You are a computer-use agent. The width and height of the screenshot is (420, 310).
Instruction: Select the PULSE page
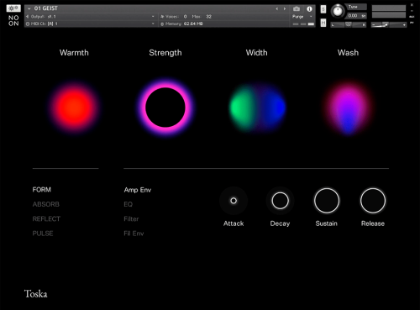tap(43, 234)
